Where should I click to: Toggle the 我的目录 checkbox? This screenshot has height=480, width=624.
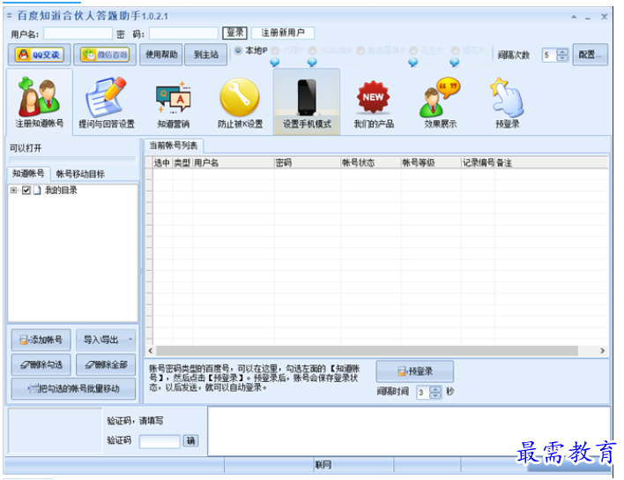point(26,191)
